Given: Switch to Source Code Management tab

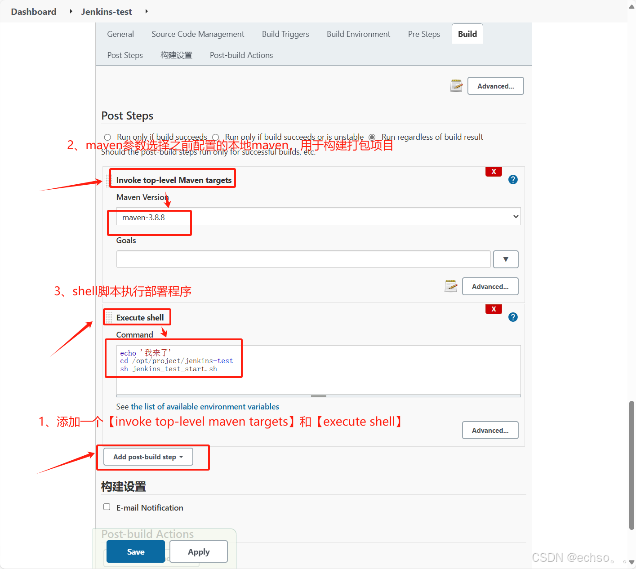Looking at the screenshot, I should click(198, 34).
